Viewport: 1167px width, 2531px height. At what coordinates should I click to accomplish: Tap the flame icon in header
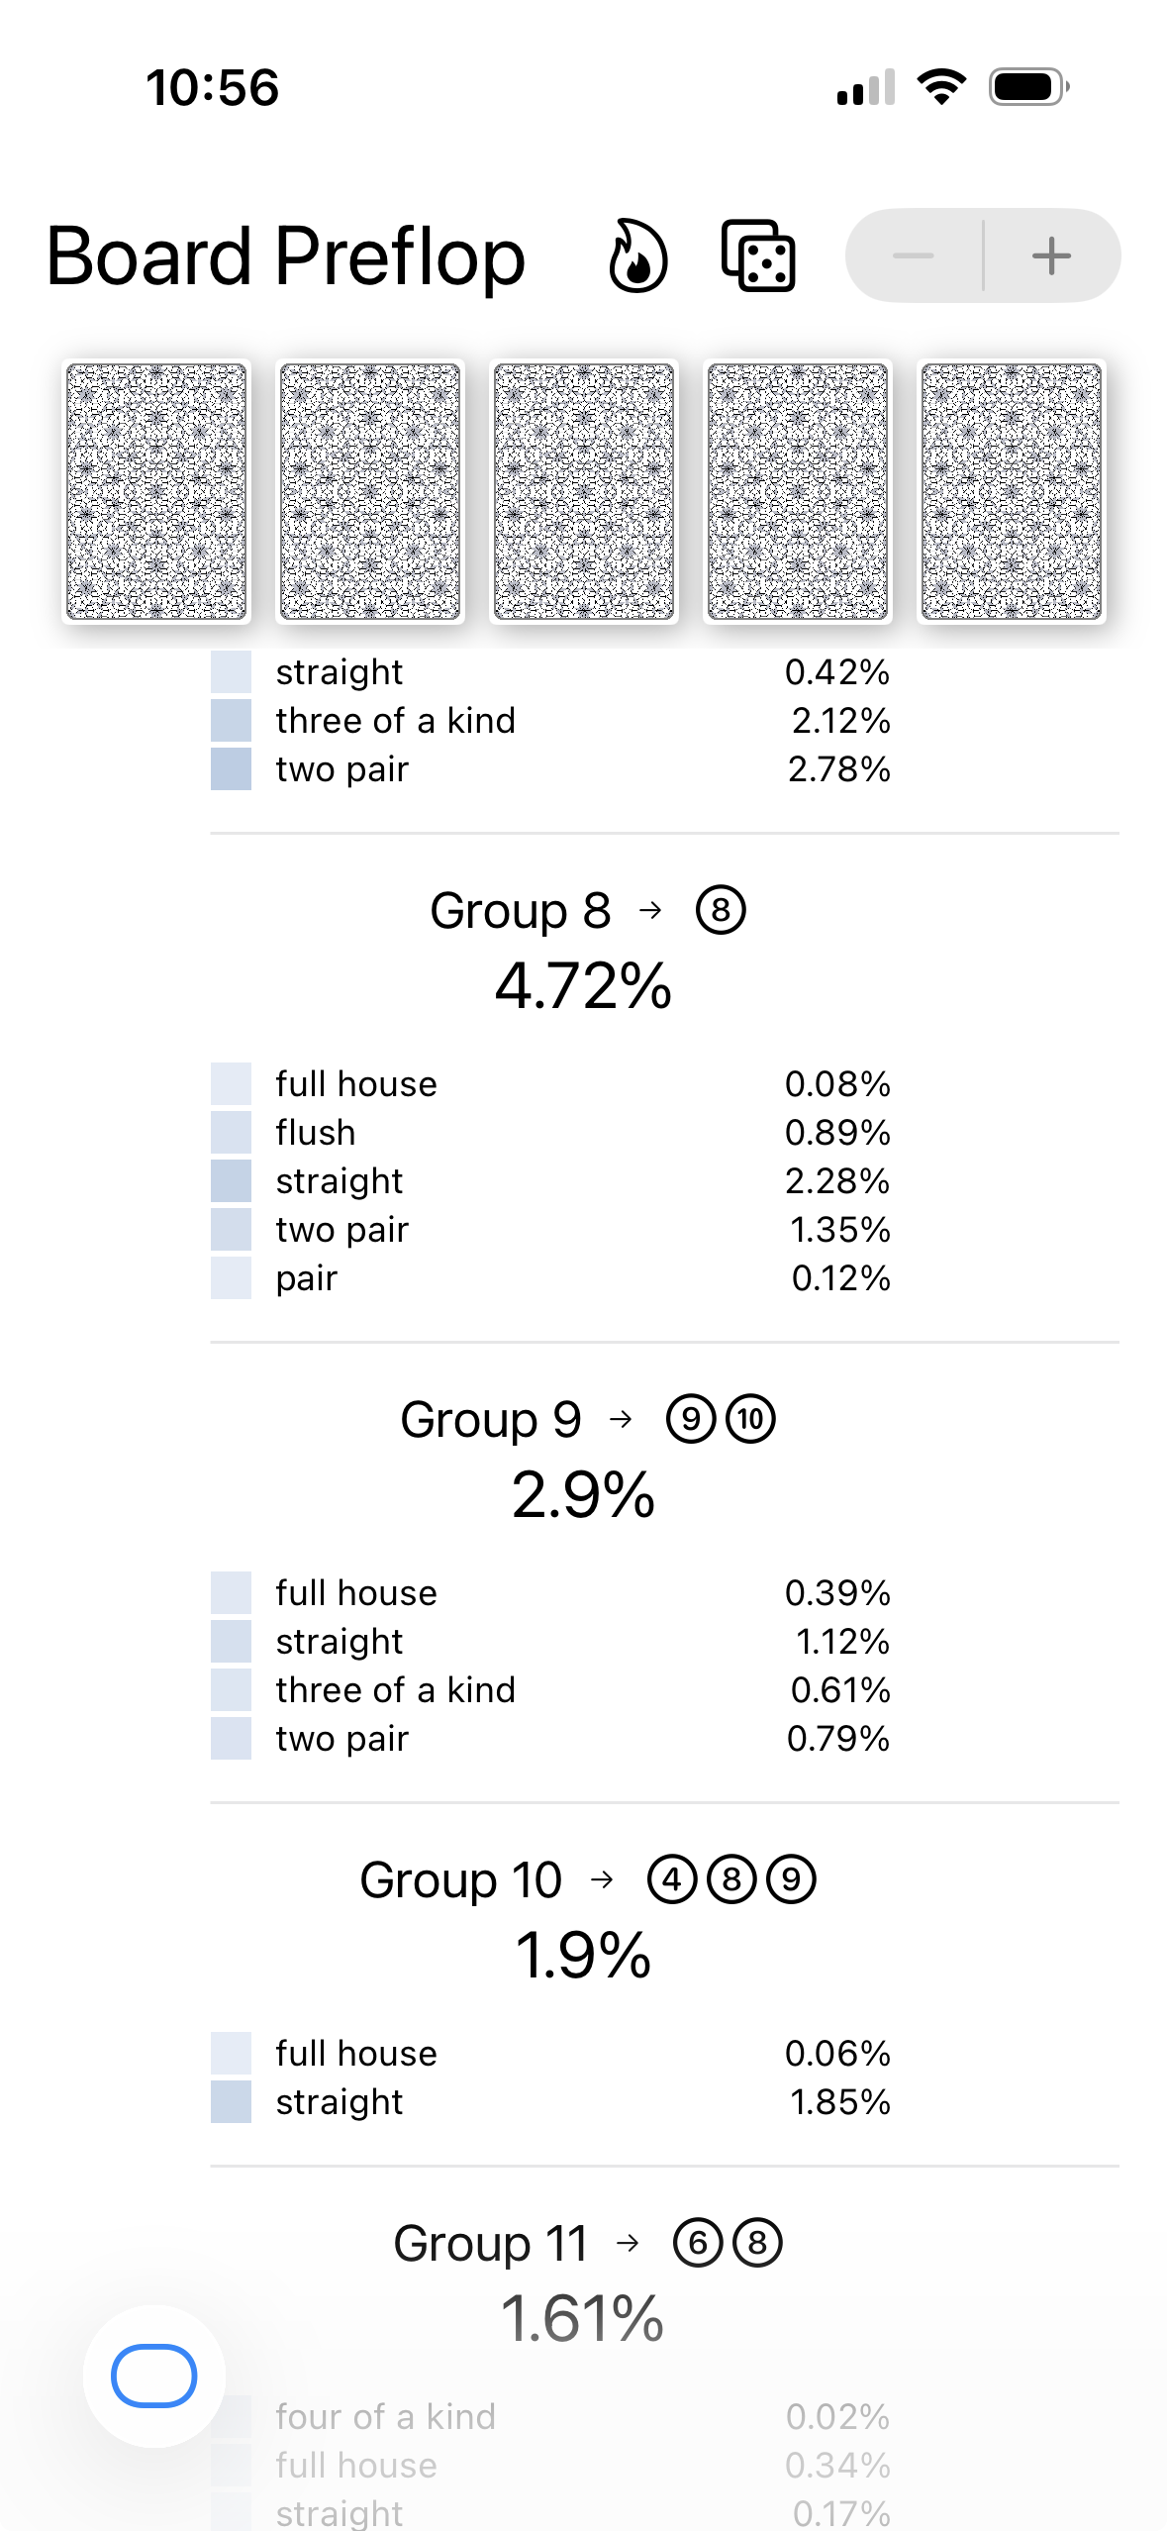pyautogui.click(x=637, y=256)
